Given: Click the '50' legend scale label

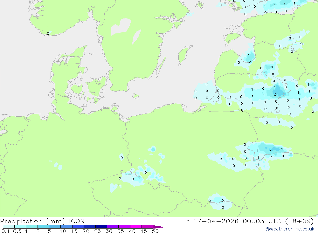Looking at the screenshot, I should pyautogui.click(x=156, y=231).
